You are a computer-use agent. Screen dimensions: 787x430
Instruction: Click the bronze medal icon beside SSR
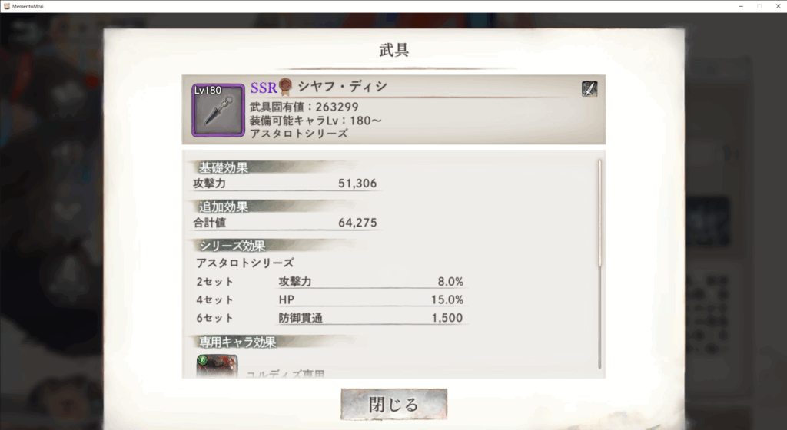(x=285, y=87)
